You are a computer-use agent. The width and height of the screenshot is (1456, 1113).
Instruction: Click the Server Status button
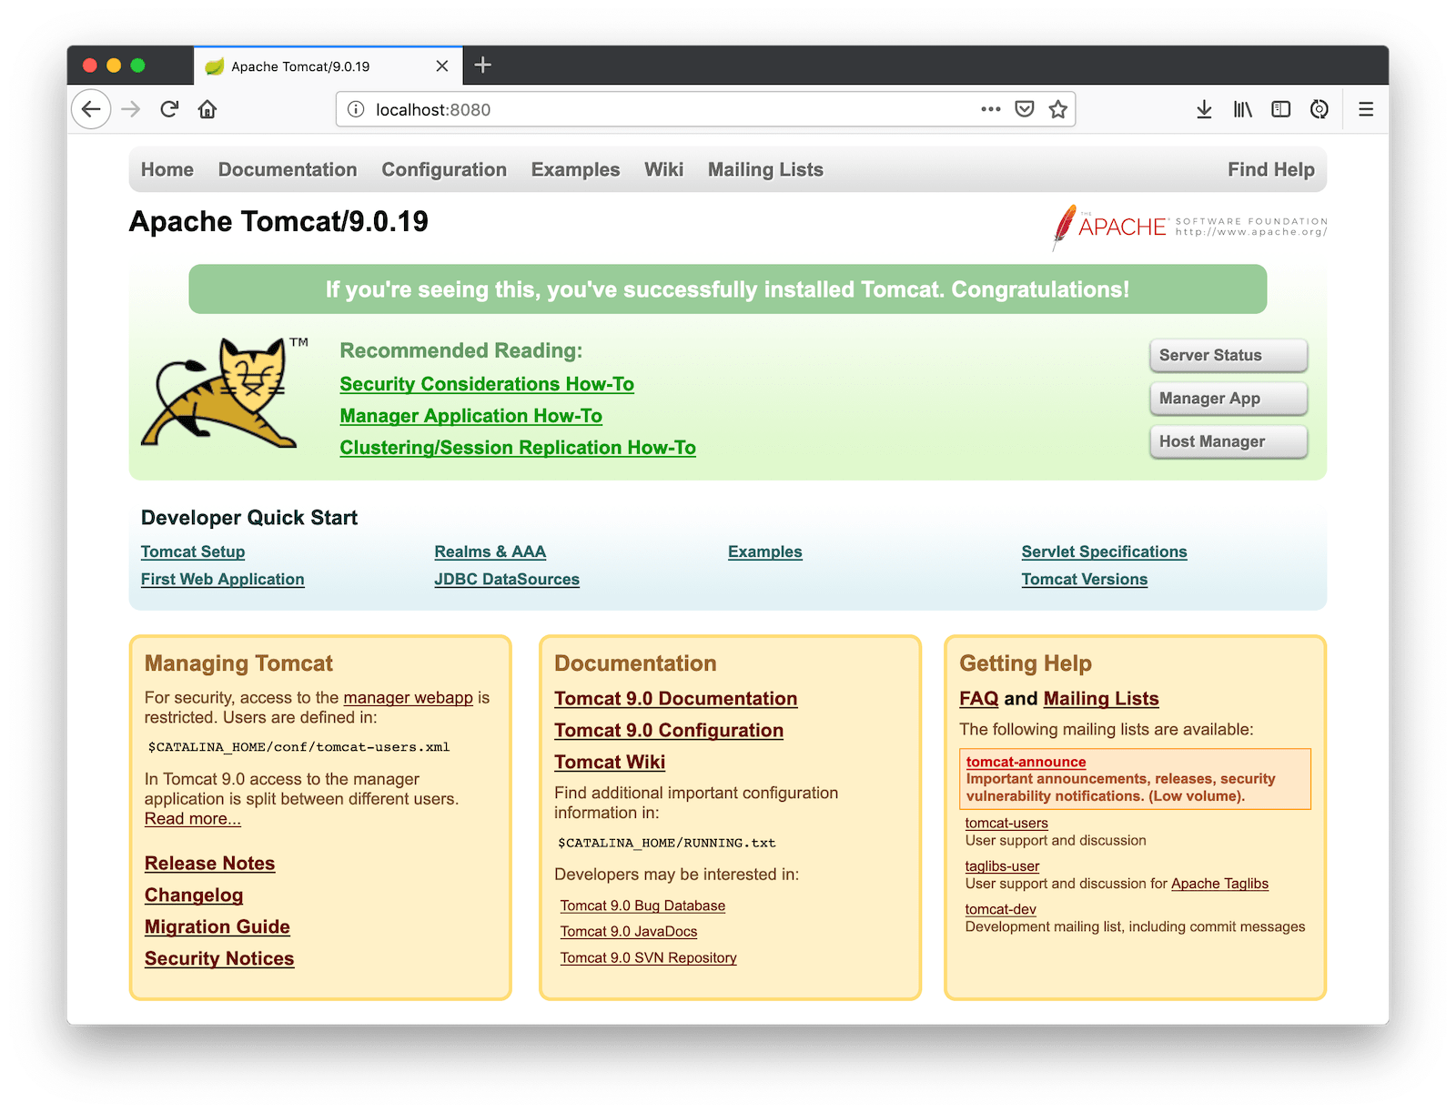click(x=1228, y=356)
